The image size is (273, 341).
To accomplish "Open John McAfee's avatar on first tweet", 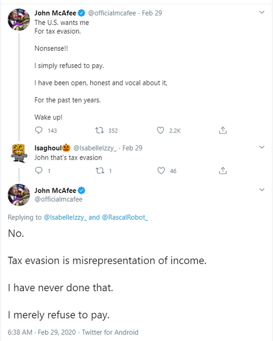I will coord(19,20).
